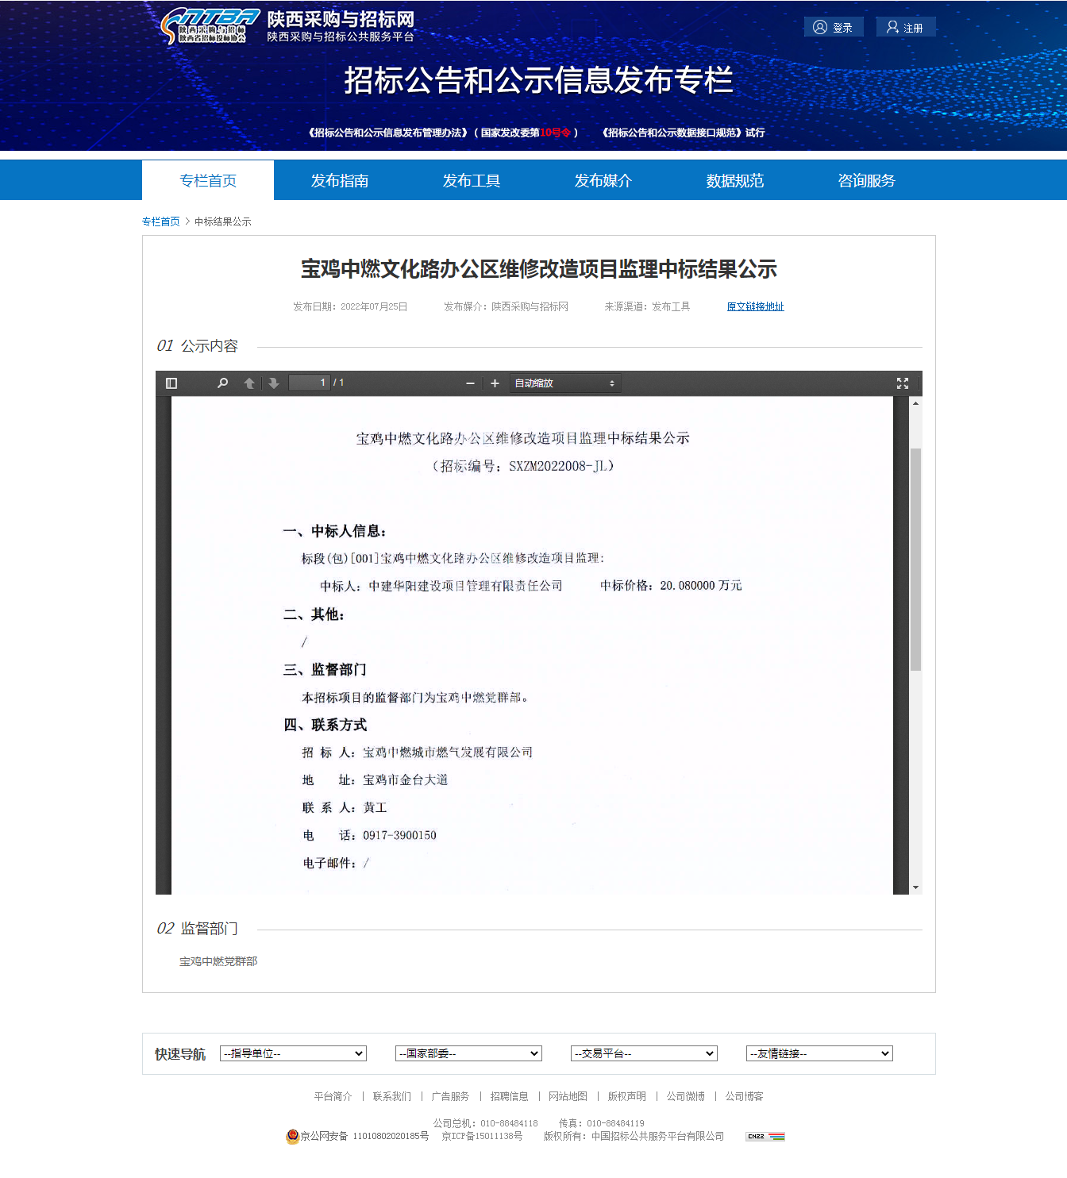Image resolution: width=1067 pixels, height=1178 pixels.
Task: Click the 专栏首页 breadcrumb link
Action: [x=161, y=221]
